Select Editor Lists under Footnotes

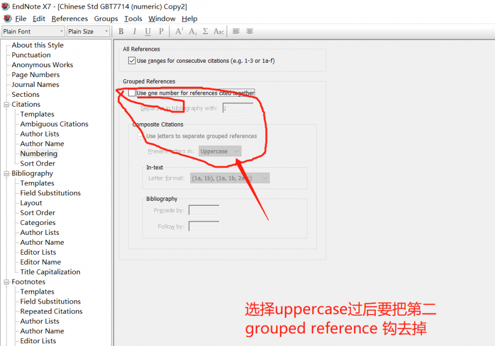pyautogui.click(x=38, y=341)
